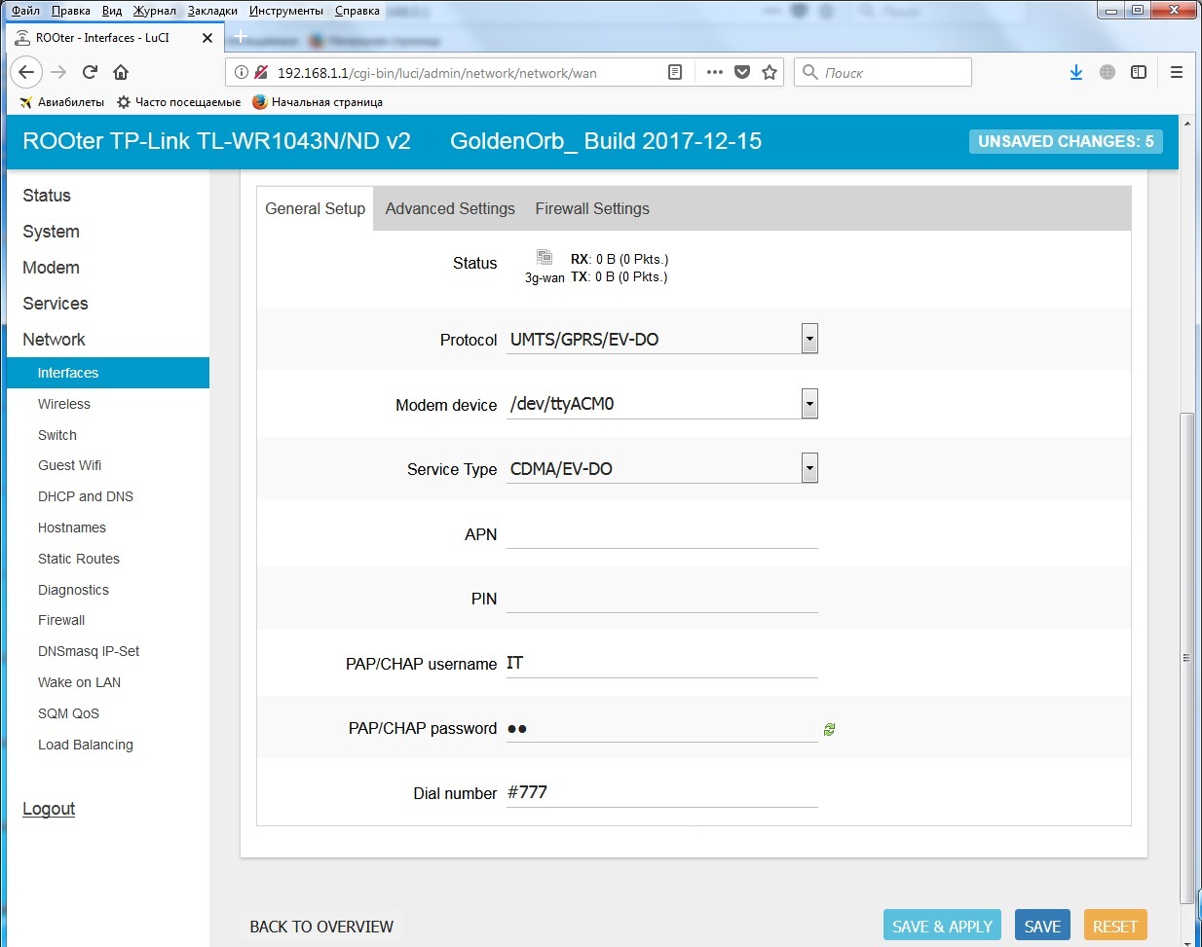
Task: Open Static Routes page
Action: (x=79, y=559)
